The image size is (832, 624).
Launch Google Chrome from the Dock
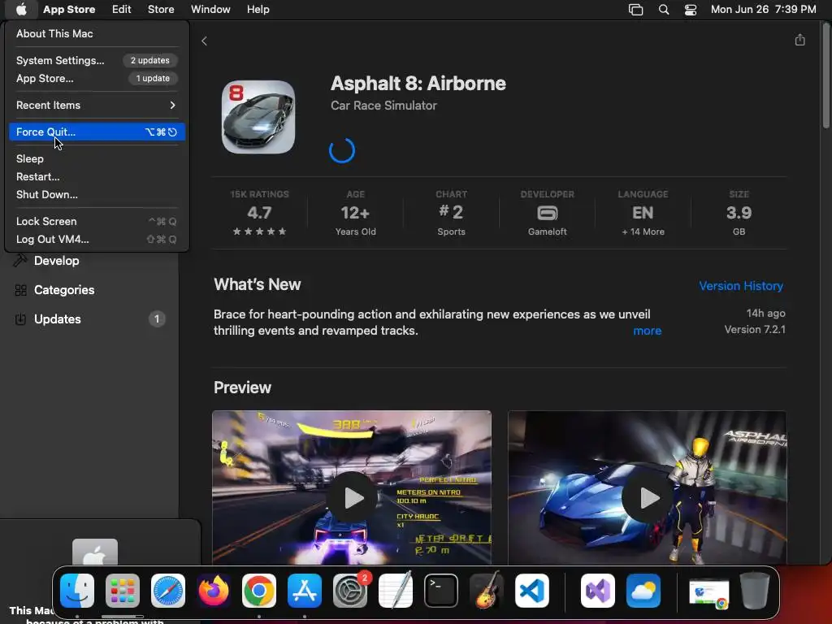[x=259, y=591]
